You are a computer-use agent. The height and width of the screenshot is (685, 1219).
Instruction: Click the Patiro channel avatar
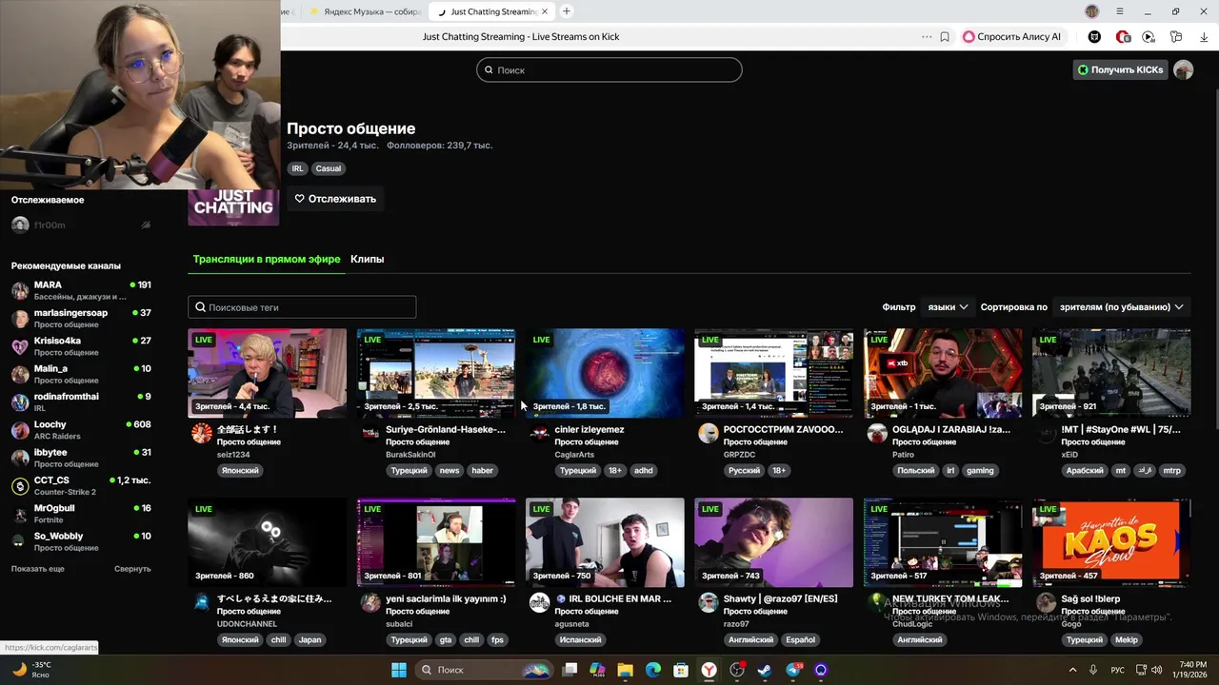[877, 434]
